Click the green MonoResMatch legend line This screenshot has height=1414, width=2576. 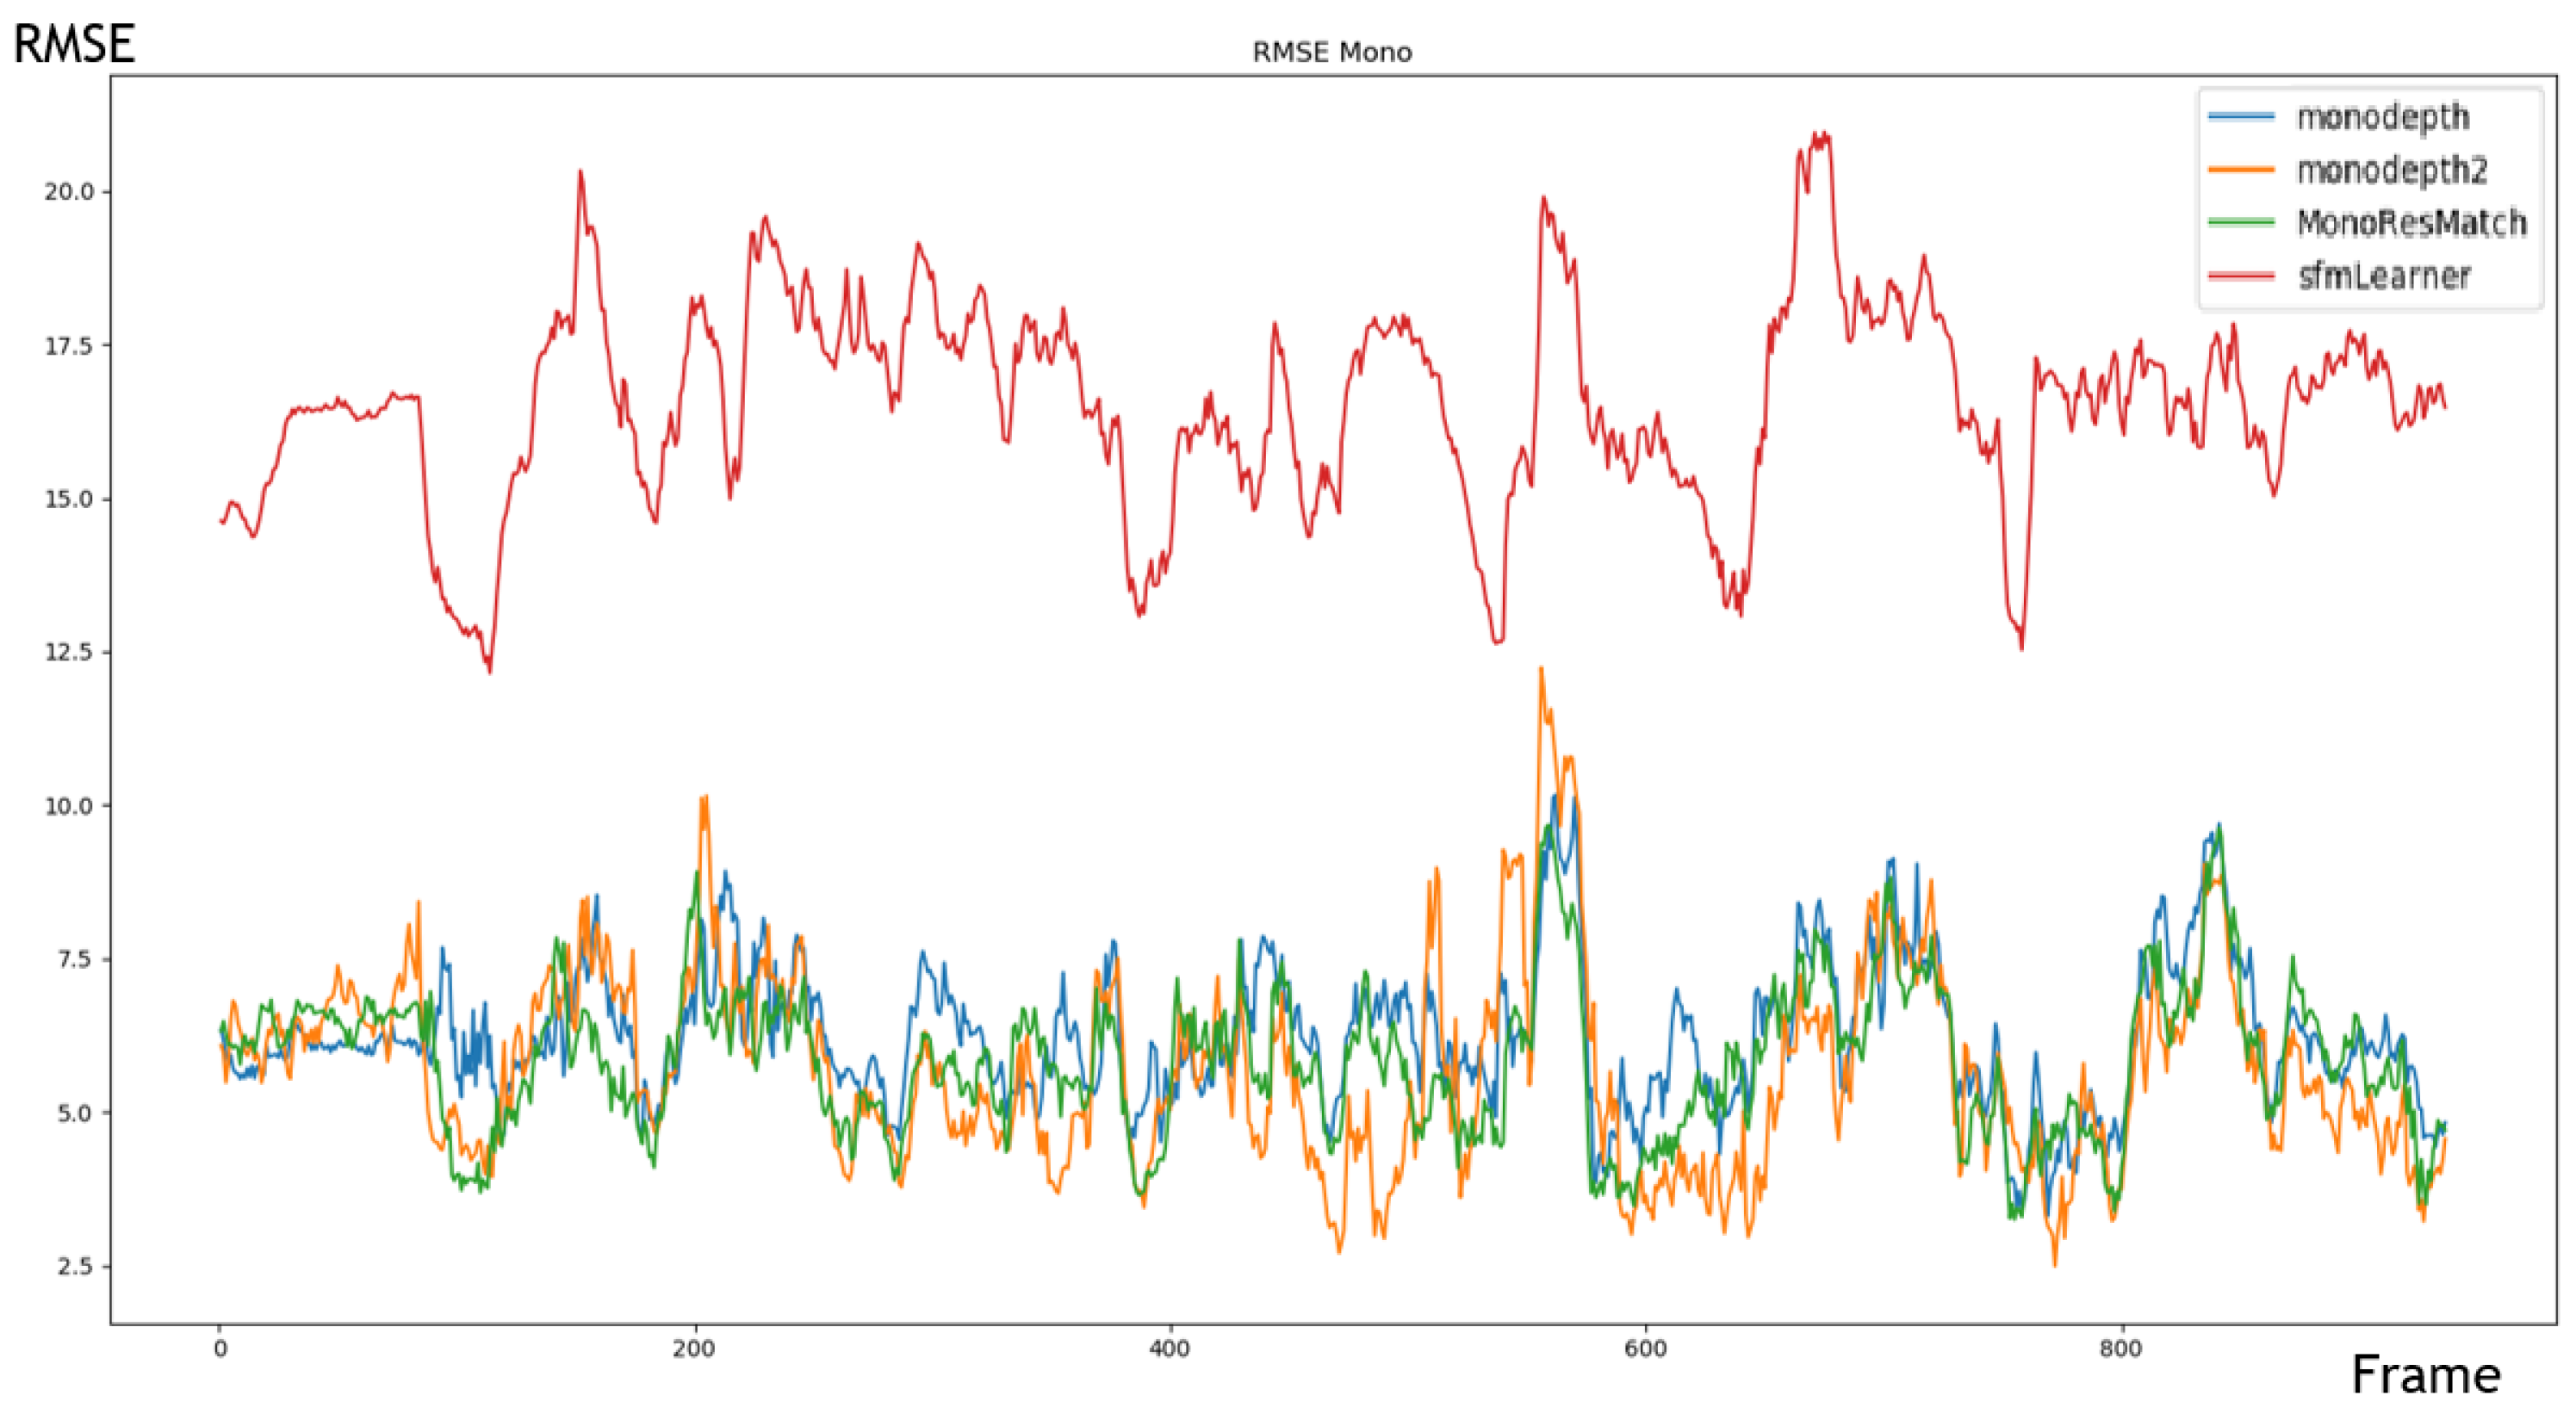click(x=2240, y=222)
